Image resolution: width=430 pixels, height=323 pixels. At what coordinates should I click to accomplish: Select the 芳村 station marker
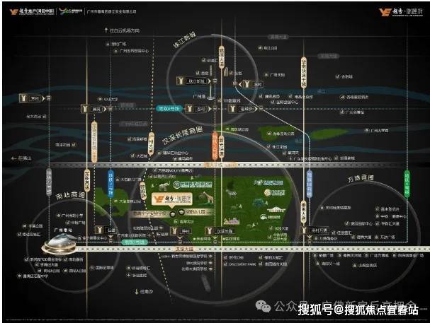pyautogui.click(x=26, y=99)
